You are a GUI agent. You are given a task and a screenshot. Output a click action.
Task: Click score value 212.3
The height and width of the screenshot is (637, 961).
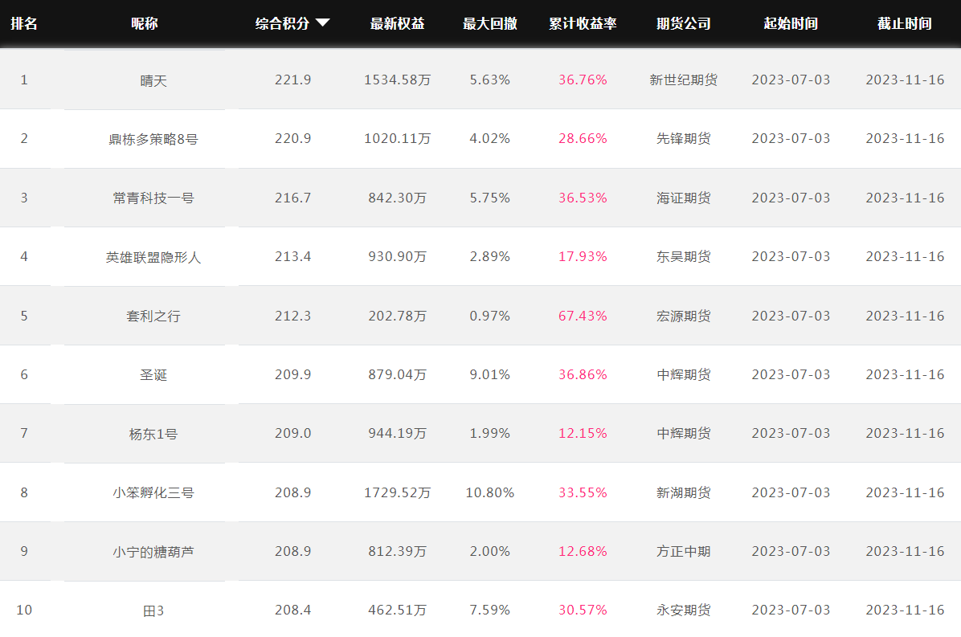293,316
